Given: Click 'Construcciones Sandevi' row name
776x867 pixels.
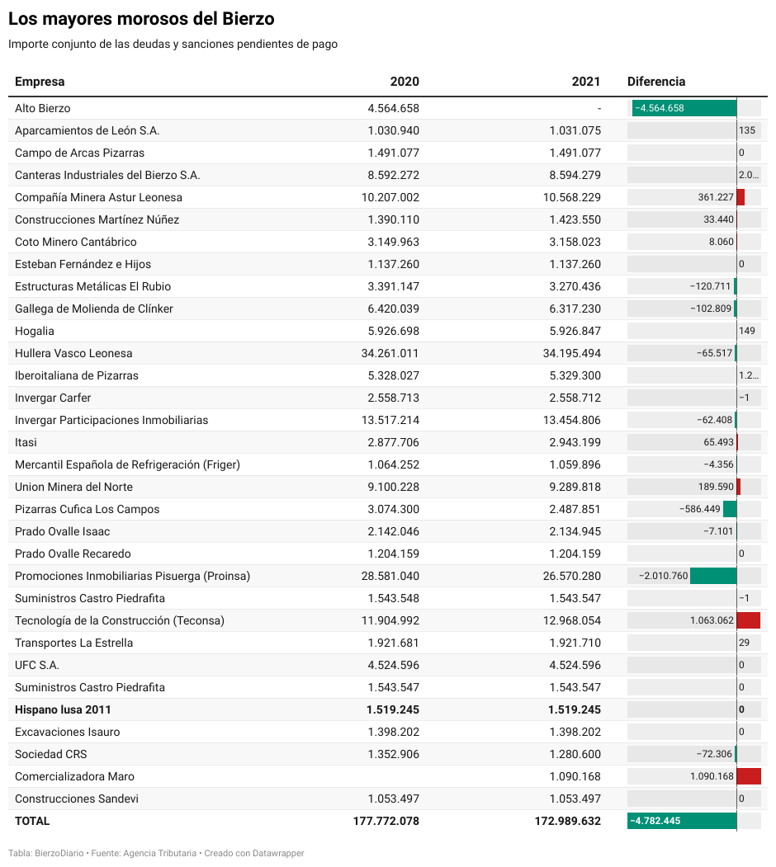Looking at the screenshot, I should click(x=77, y=799).
